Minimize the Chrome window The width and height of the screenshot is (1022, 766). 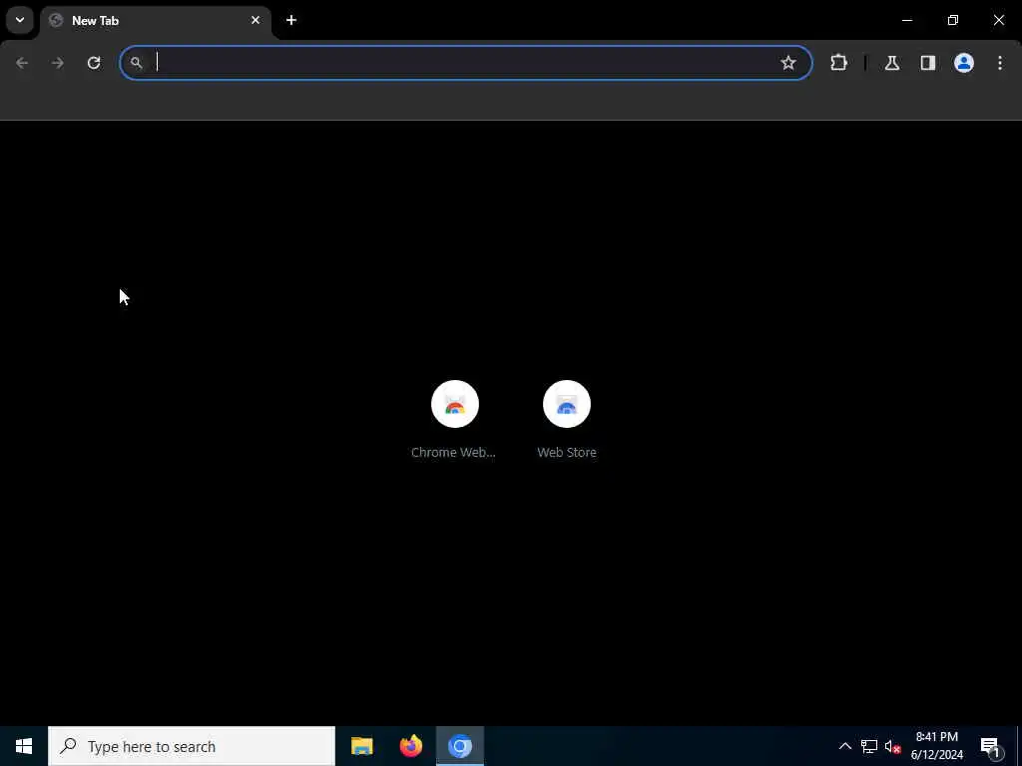coord(906,20)
